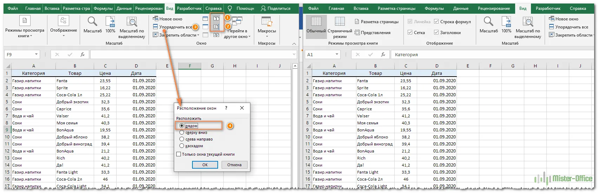Click the Unhide window icon in left ribbon
Image resolution: width=598 pixels, height=195 pixels.
click(205, 35)
